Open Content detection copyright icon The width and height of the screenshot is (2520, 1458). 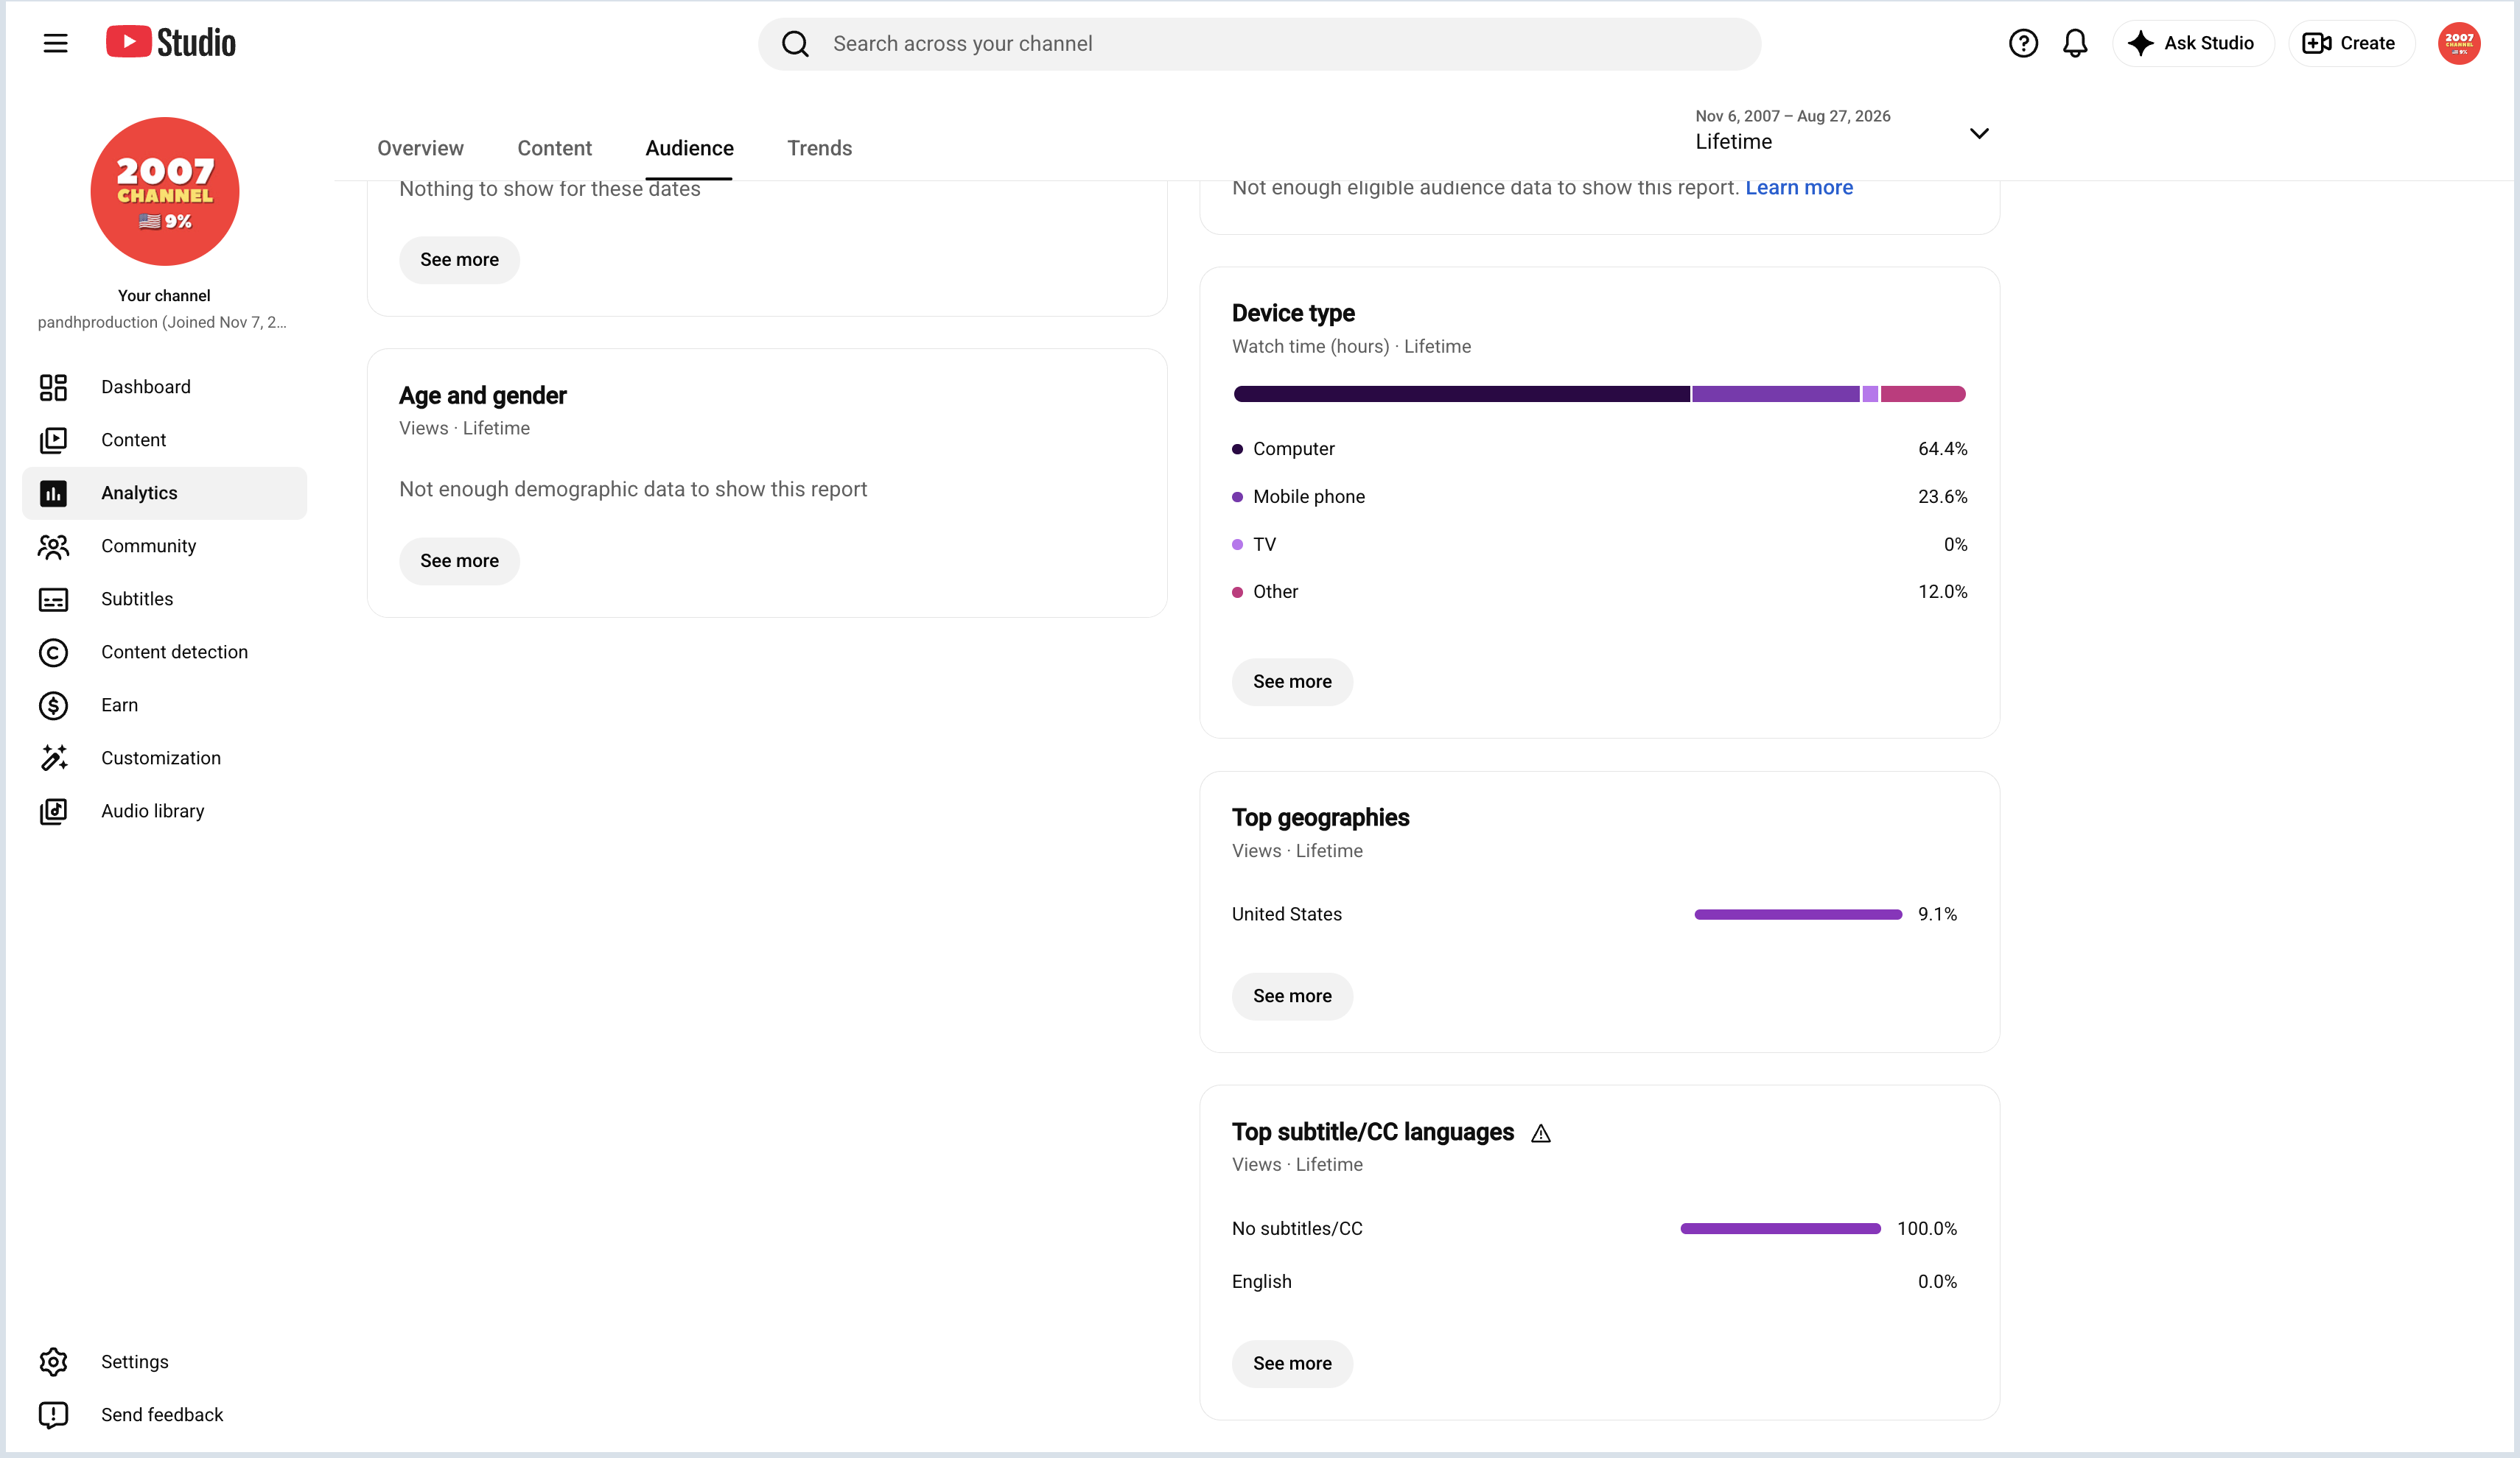53,652
